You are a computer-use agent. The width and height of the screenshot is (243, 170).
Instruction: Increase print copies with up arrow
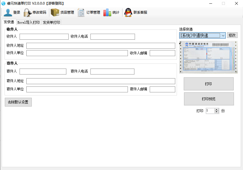coord(217,110)
